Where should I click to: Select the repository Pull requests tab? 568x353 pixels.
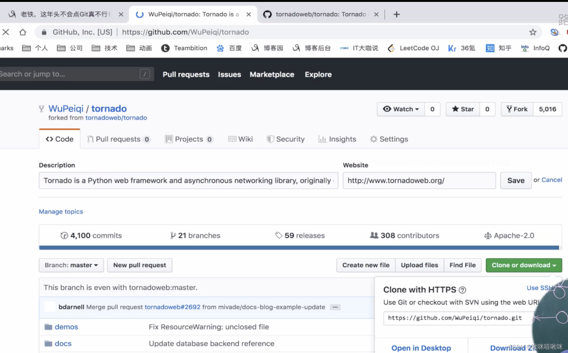click(x=118, y=139)
